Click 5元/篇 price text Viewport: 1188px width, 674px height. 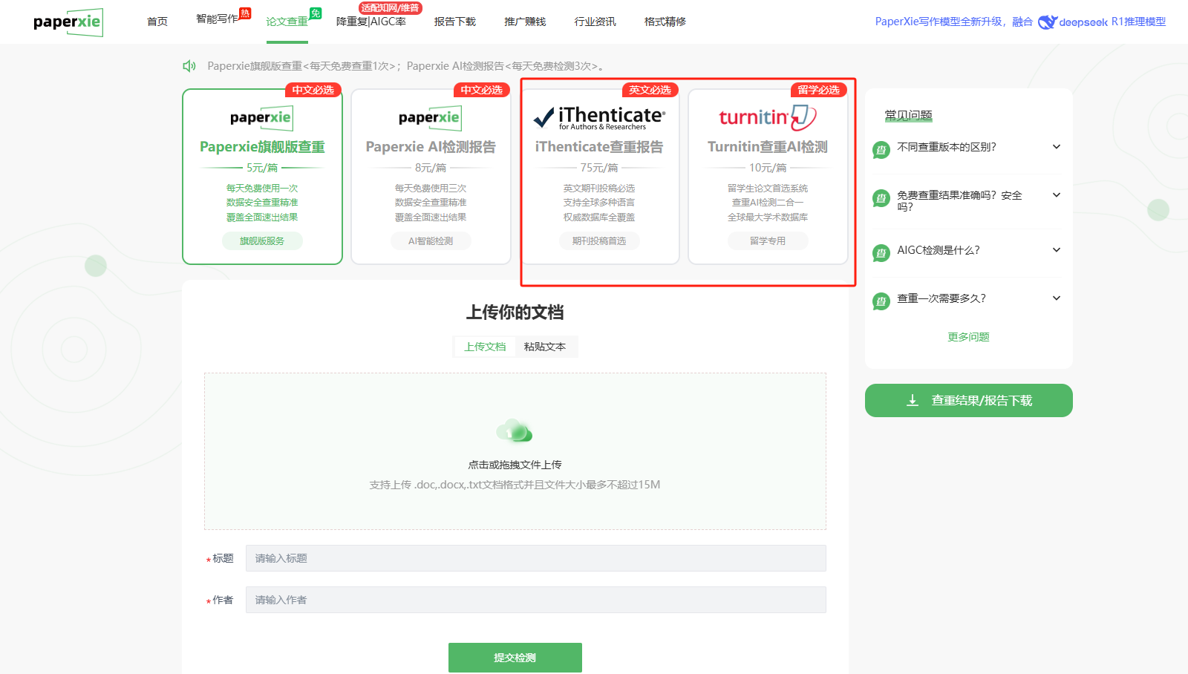262,168
